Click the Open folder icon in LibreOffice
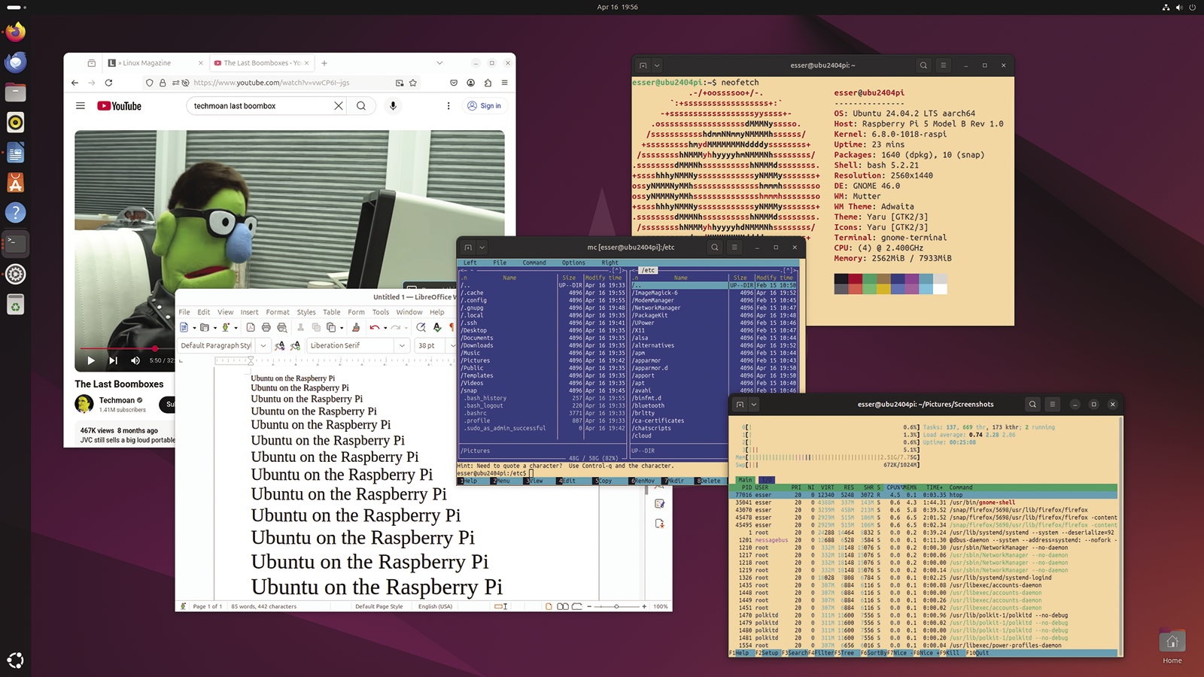The width and height of the screenshot is (1204, 677). [x=205, y=327]
